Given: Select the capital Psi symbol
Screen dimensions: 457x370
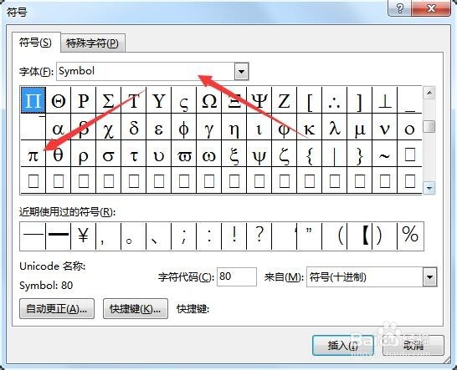Looking at the screenshot, I should click(x=259, y=100).
